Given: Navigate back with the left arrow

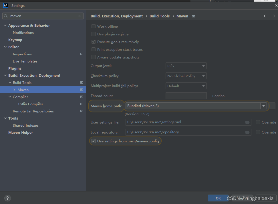Looking at the screenshot, I should tap(265, 16).
